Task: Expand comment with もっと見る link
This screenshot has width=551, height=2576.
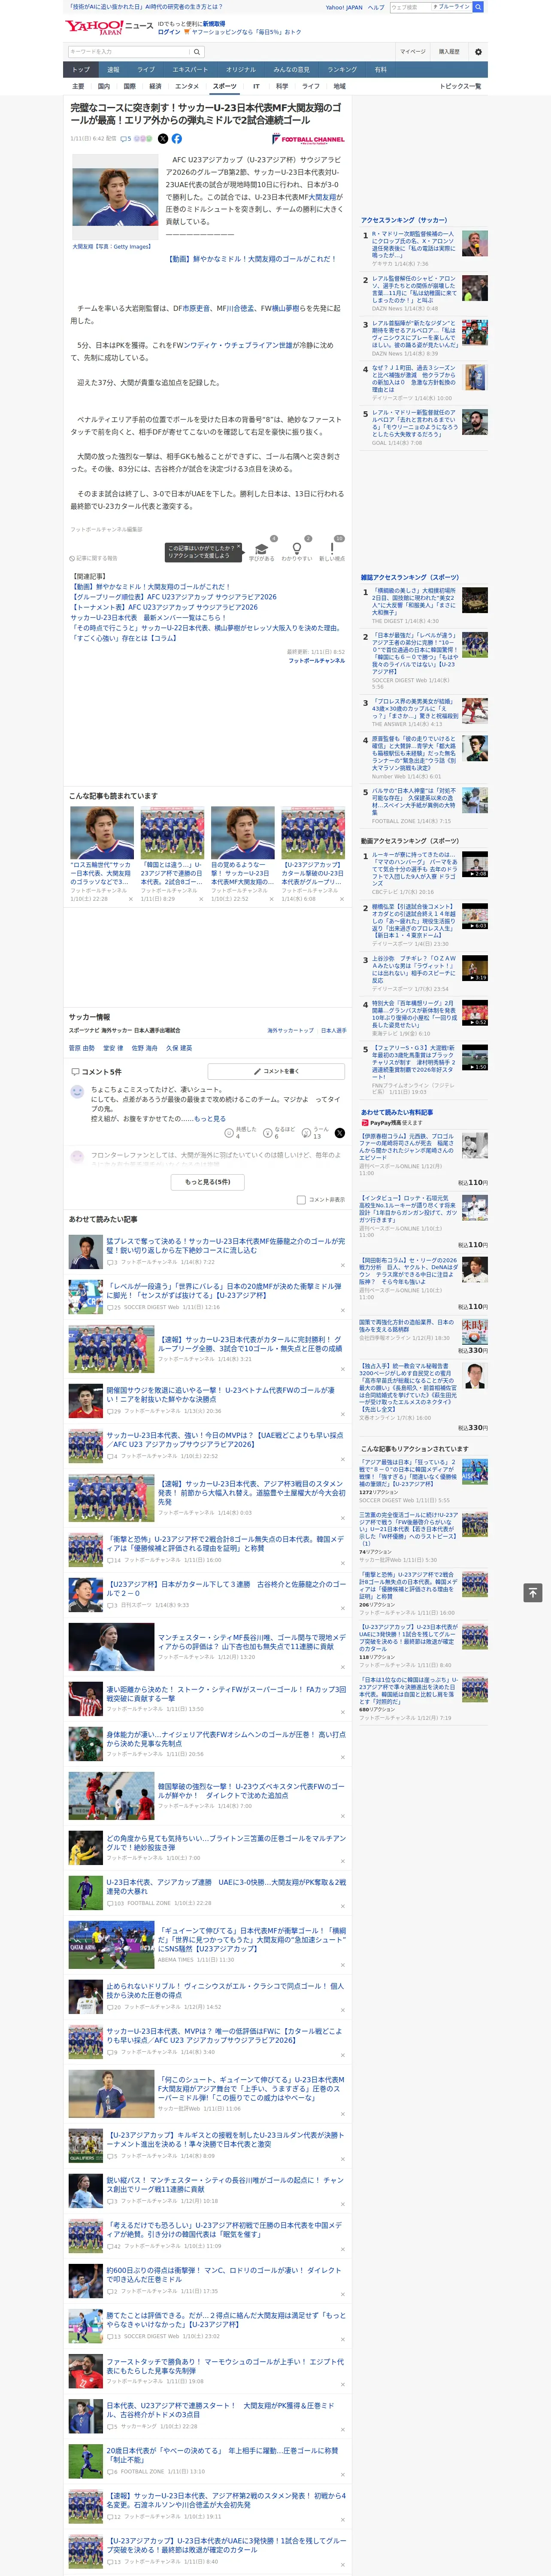Action: [210, 1119]
